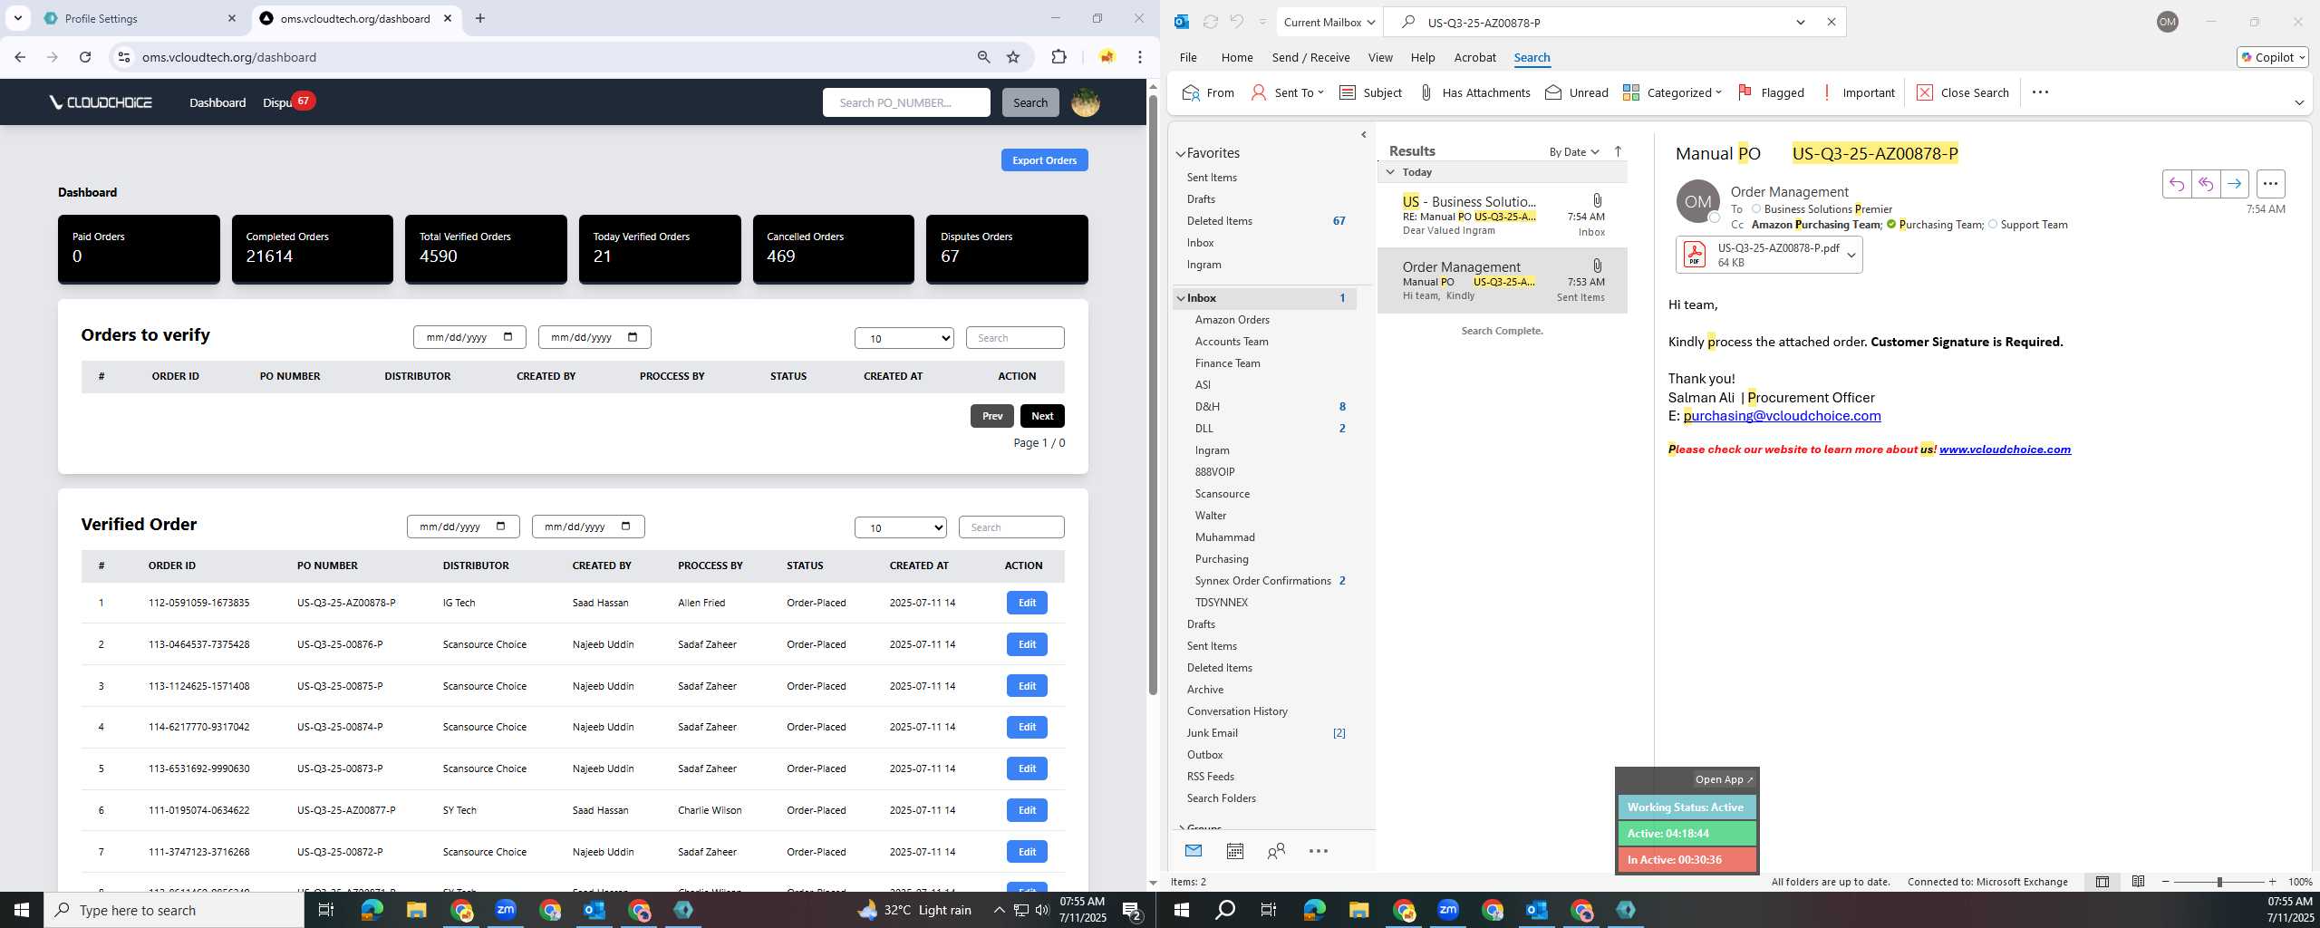Viewport: 2320px width, 928px height.
Task: Collapse the Today results group
Action: (x=1390, y=172)
